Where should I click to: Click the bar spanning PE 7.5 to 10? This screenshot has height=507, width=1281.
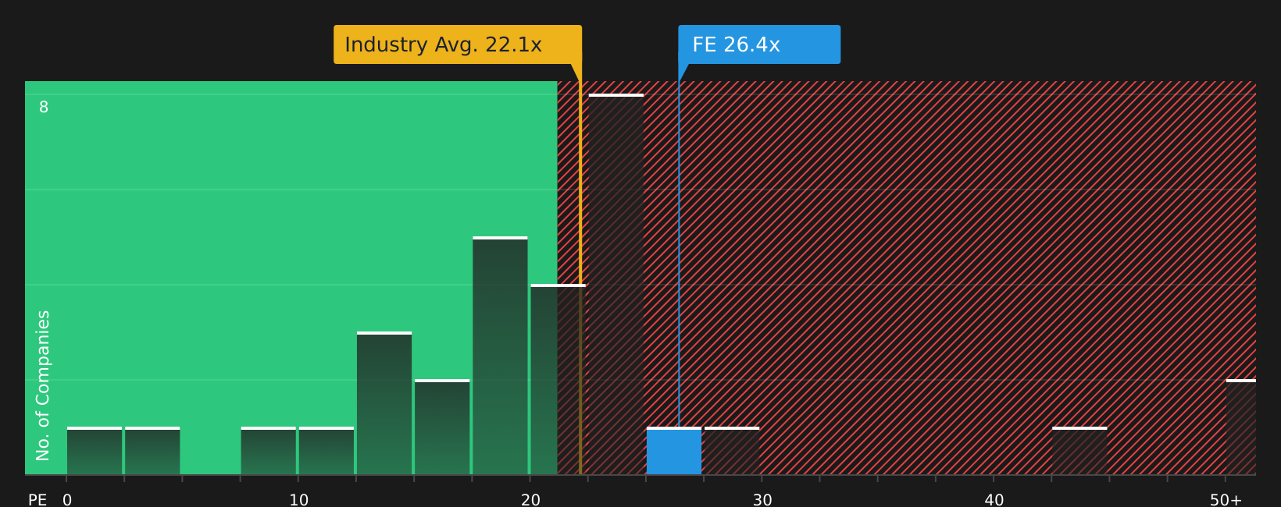click(x=269, y=451)
